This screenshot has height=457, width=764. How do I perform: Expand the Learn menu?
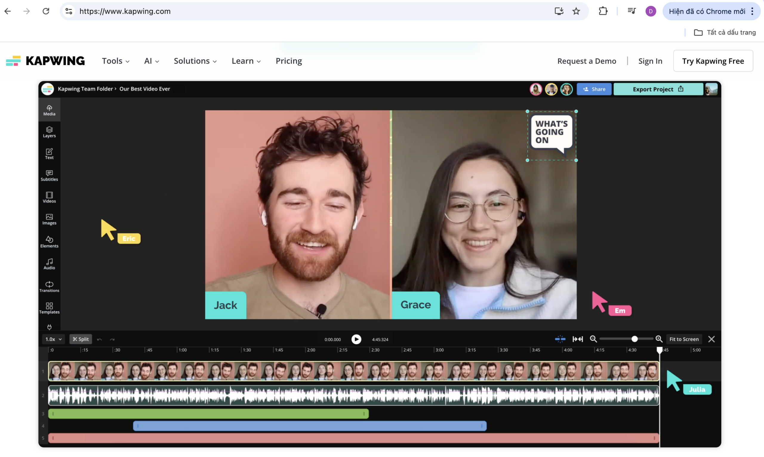pos(246,61)
